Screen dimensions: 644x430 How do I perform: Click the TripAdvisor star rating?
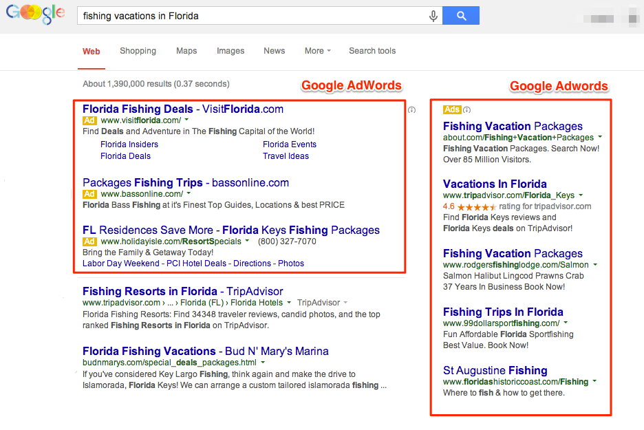coord(476,206)
